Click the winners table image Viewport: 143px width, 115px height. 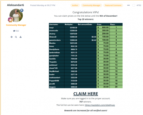coord(86,56)
